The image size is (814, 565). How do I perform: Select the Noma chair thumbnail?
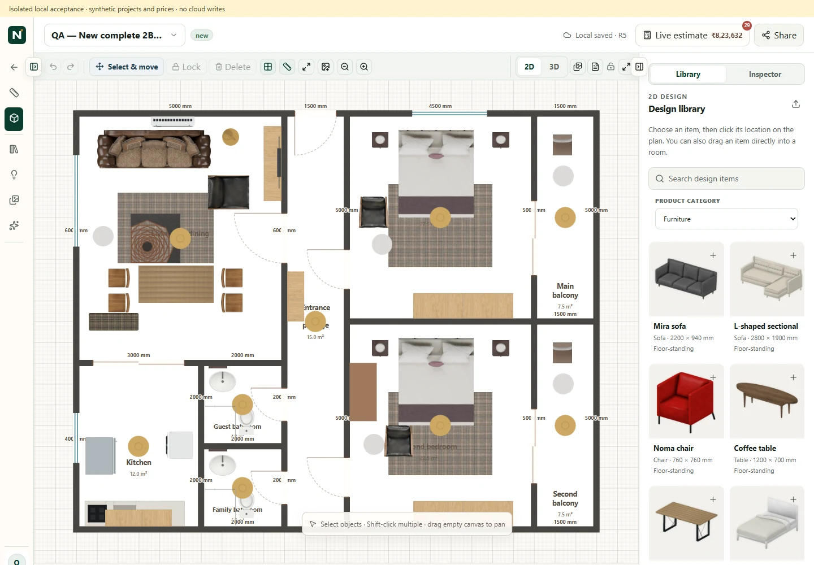click(x=686, y=401)
